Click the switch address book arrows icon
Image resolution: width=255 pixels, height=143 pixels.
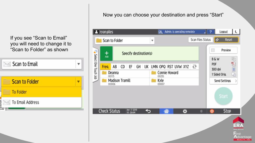194,67
